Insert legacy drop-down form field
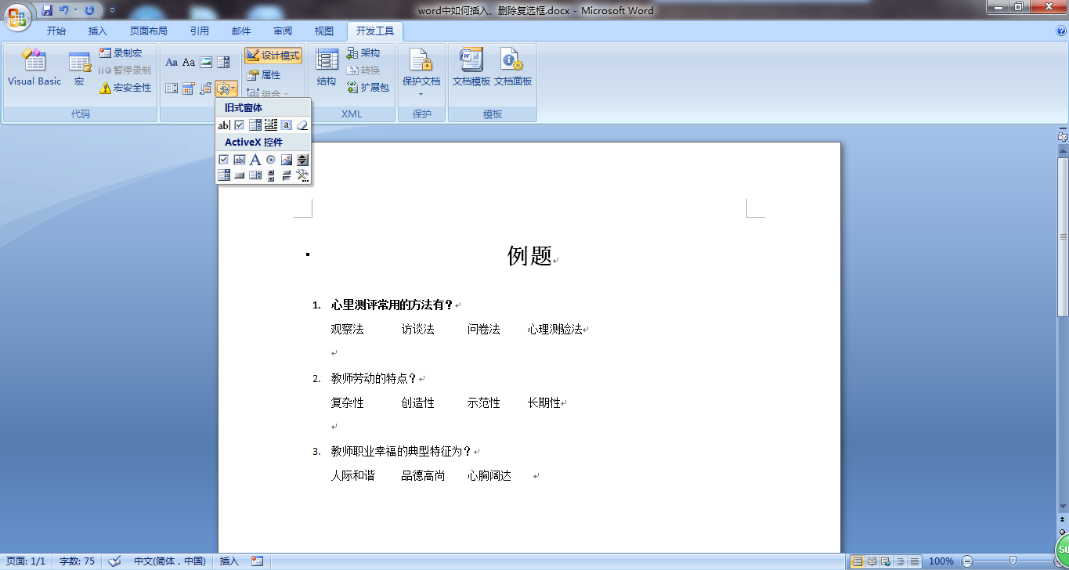1069x570 pixels. (255, 125)
